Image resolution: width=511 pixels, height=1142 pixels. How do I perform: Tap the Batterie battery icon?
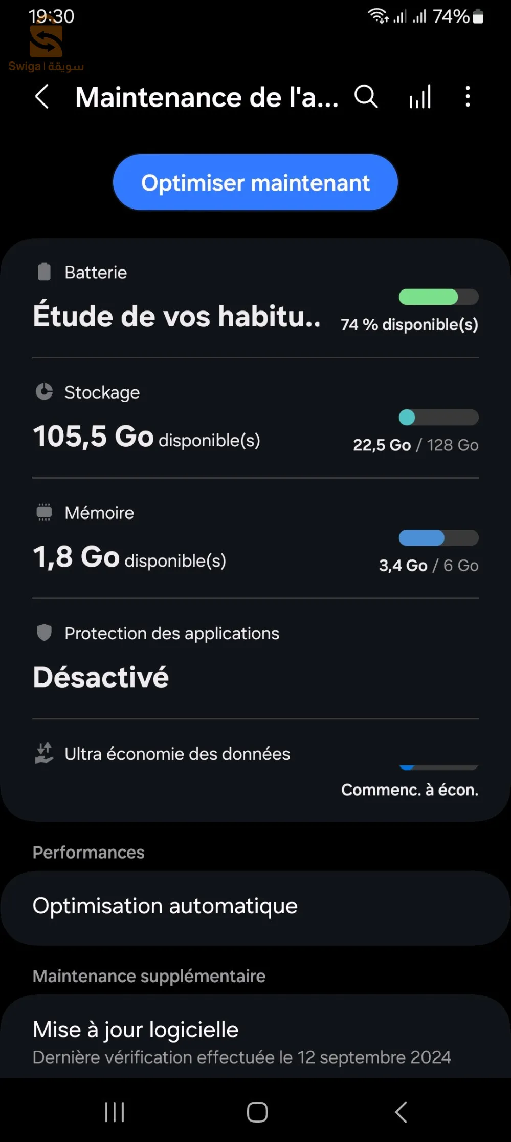click(45, 272)
